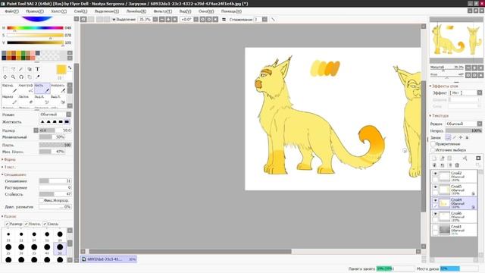The image size is (485, 273).
Task: Choose the Ластик (eraser) tool
Action: (x=26, y=99)
